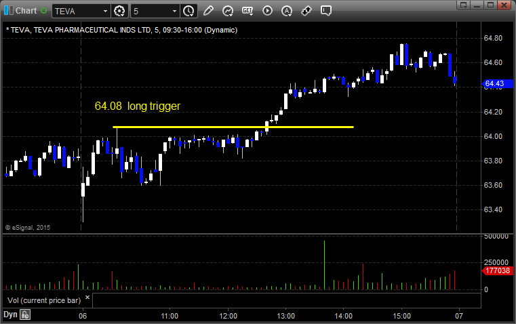Open the interval 5 dropdown arrow
516x324 pixels.
[175, 11]
